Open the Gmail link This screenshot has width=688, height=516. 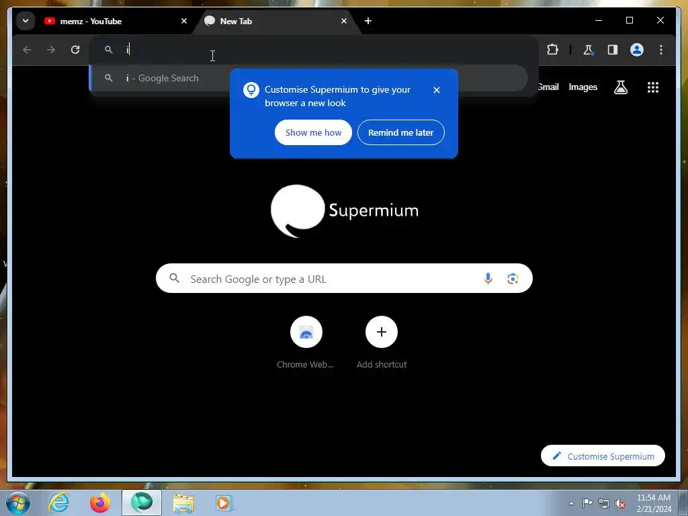(x=548, y=87)
